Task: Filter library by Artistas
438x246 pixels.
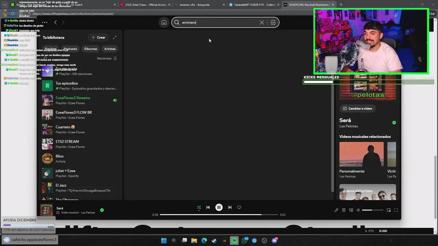Action: [110, 49]
